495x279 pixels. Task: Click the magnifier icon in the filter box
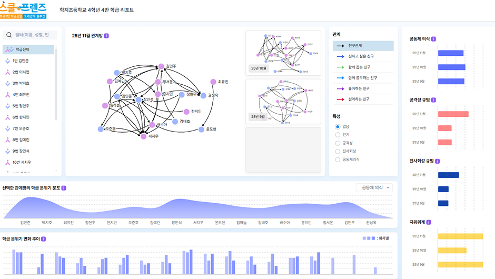[9, 35]
